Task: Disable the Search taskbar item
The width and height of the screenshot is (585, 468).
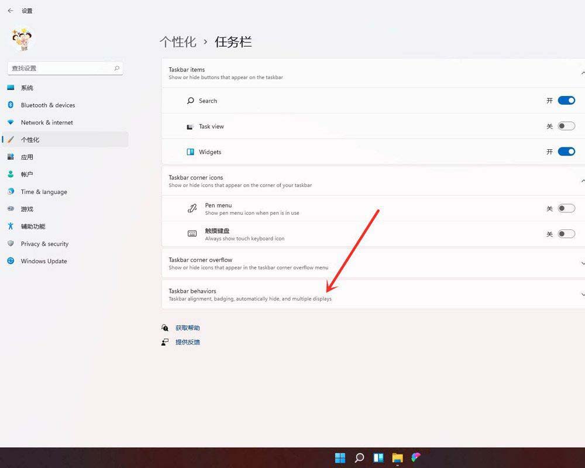Action: click(x=566, y=100)
